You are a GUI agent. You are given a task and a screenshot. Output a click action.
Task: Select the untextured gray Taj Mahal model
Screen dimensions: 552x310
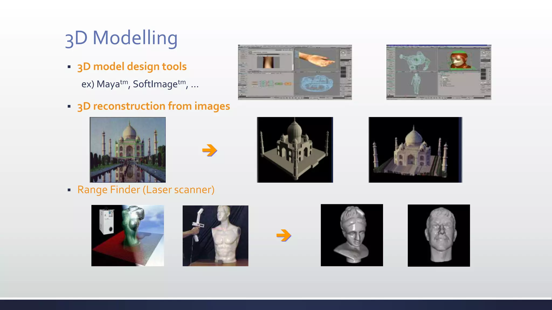(x=295, y=150)
